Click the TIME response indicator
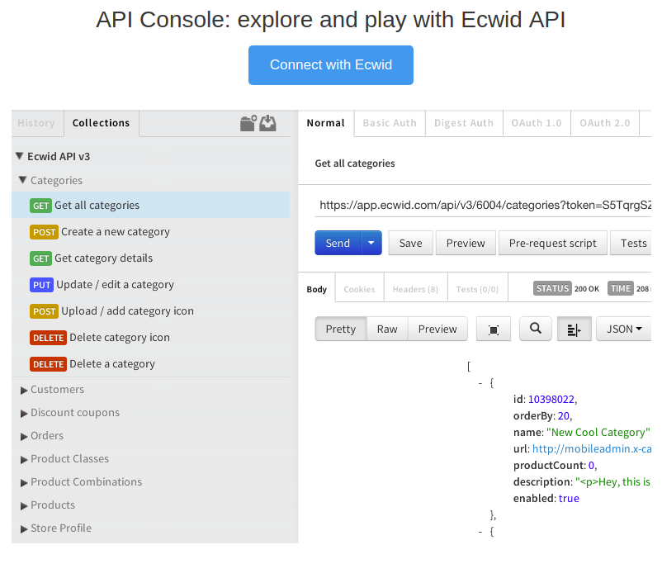 [629, 288]
